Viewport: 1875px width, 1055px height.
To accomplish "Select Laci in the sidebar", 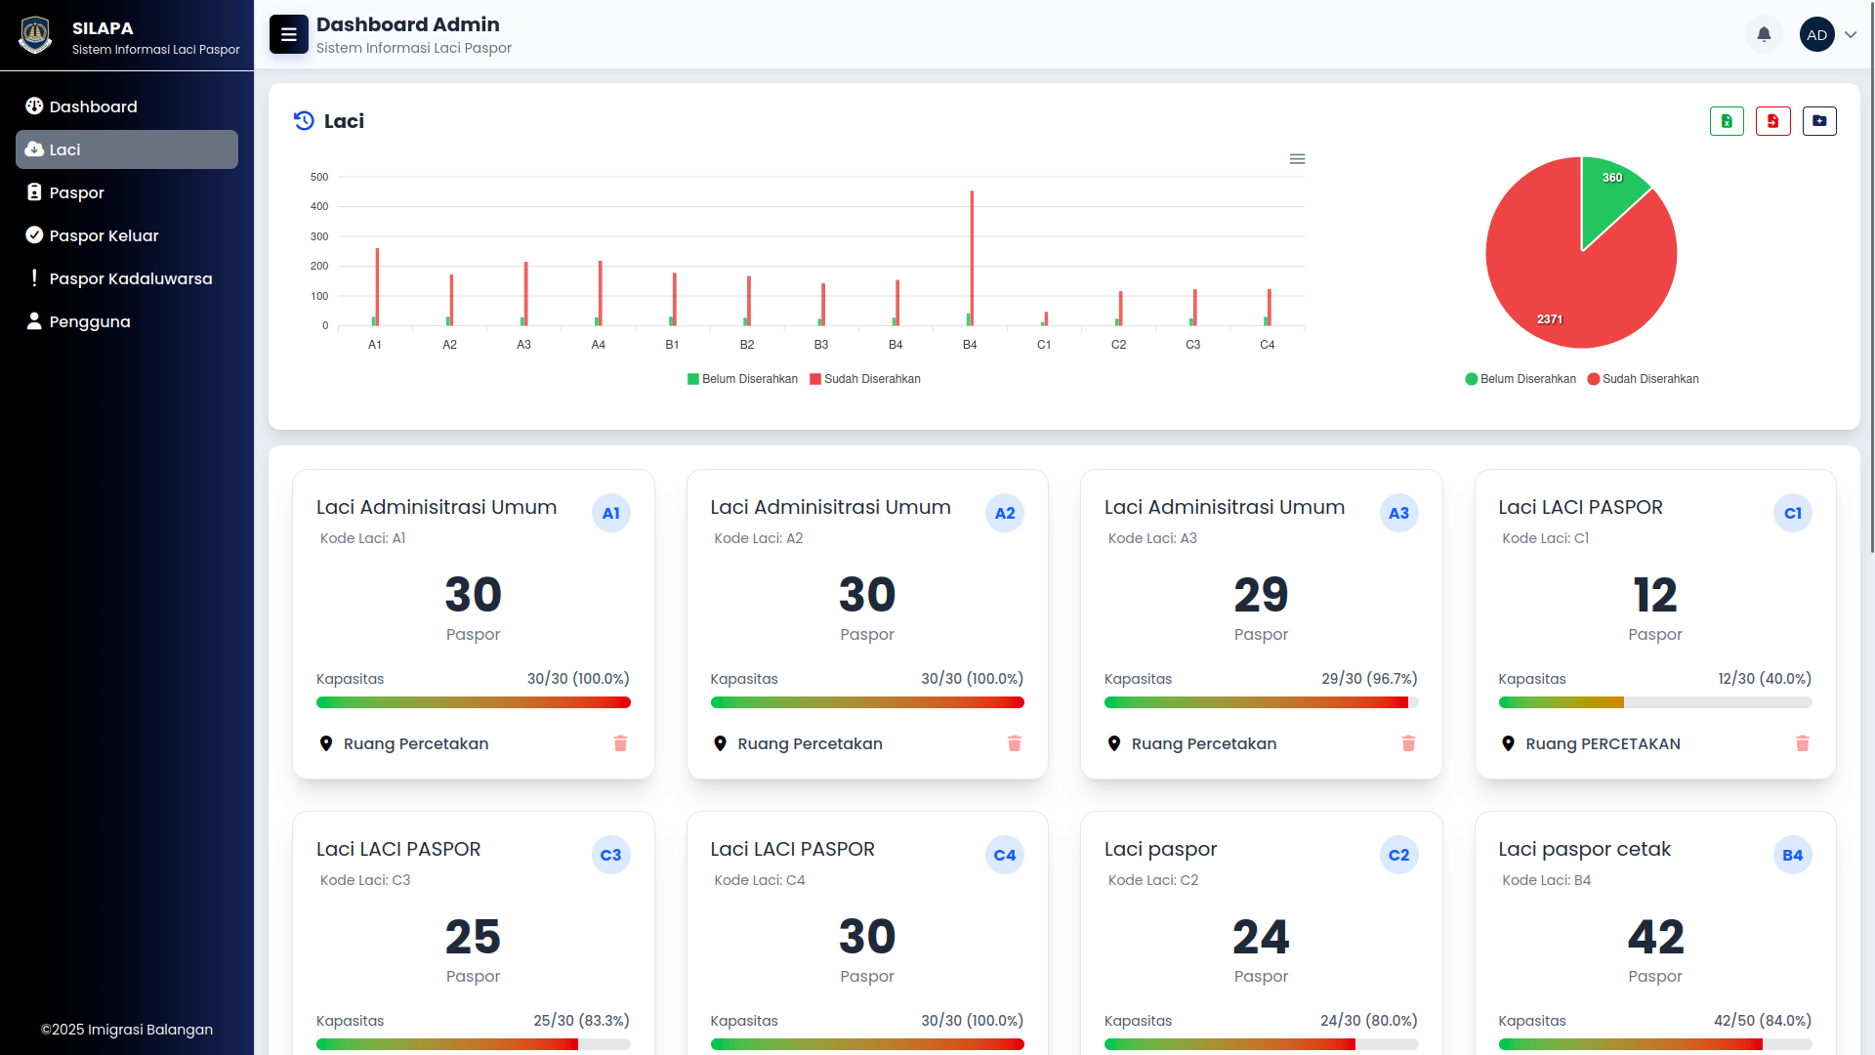I will tap(127, 149).
